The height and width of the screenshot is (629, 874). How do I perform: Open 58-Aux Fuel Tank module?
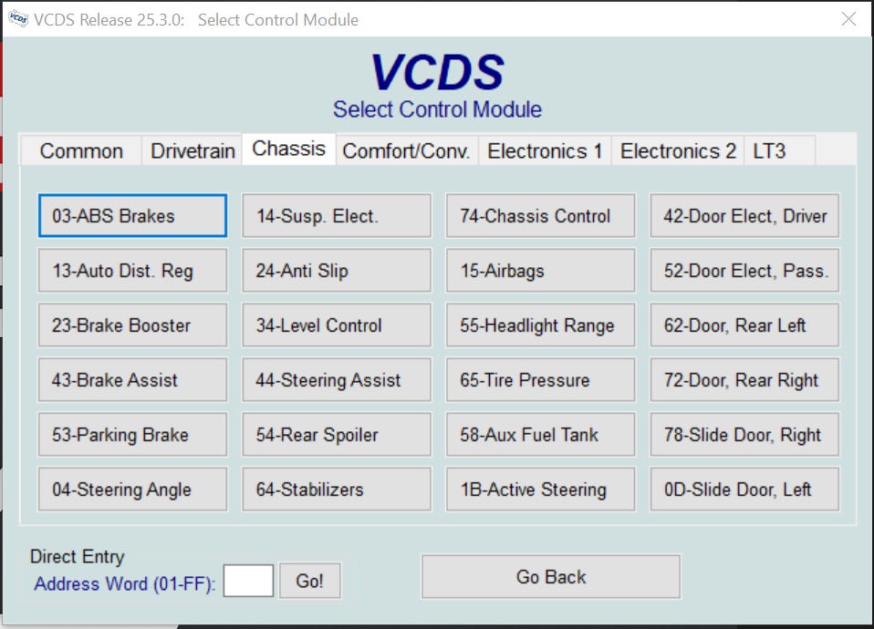[x=541, y=434]
